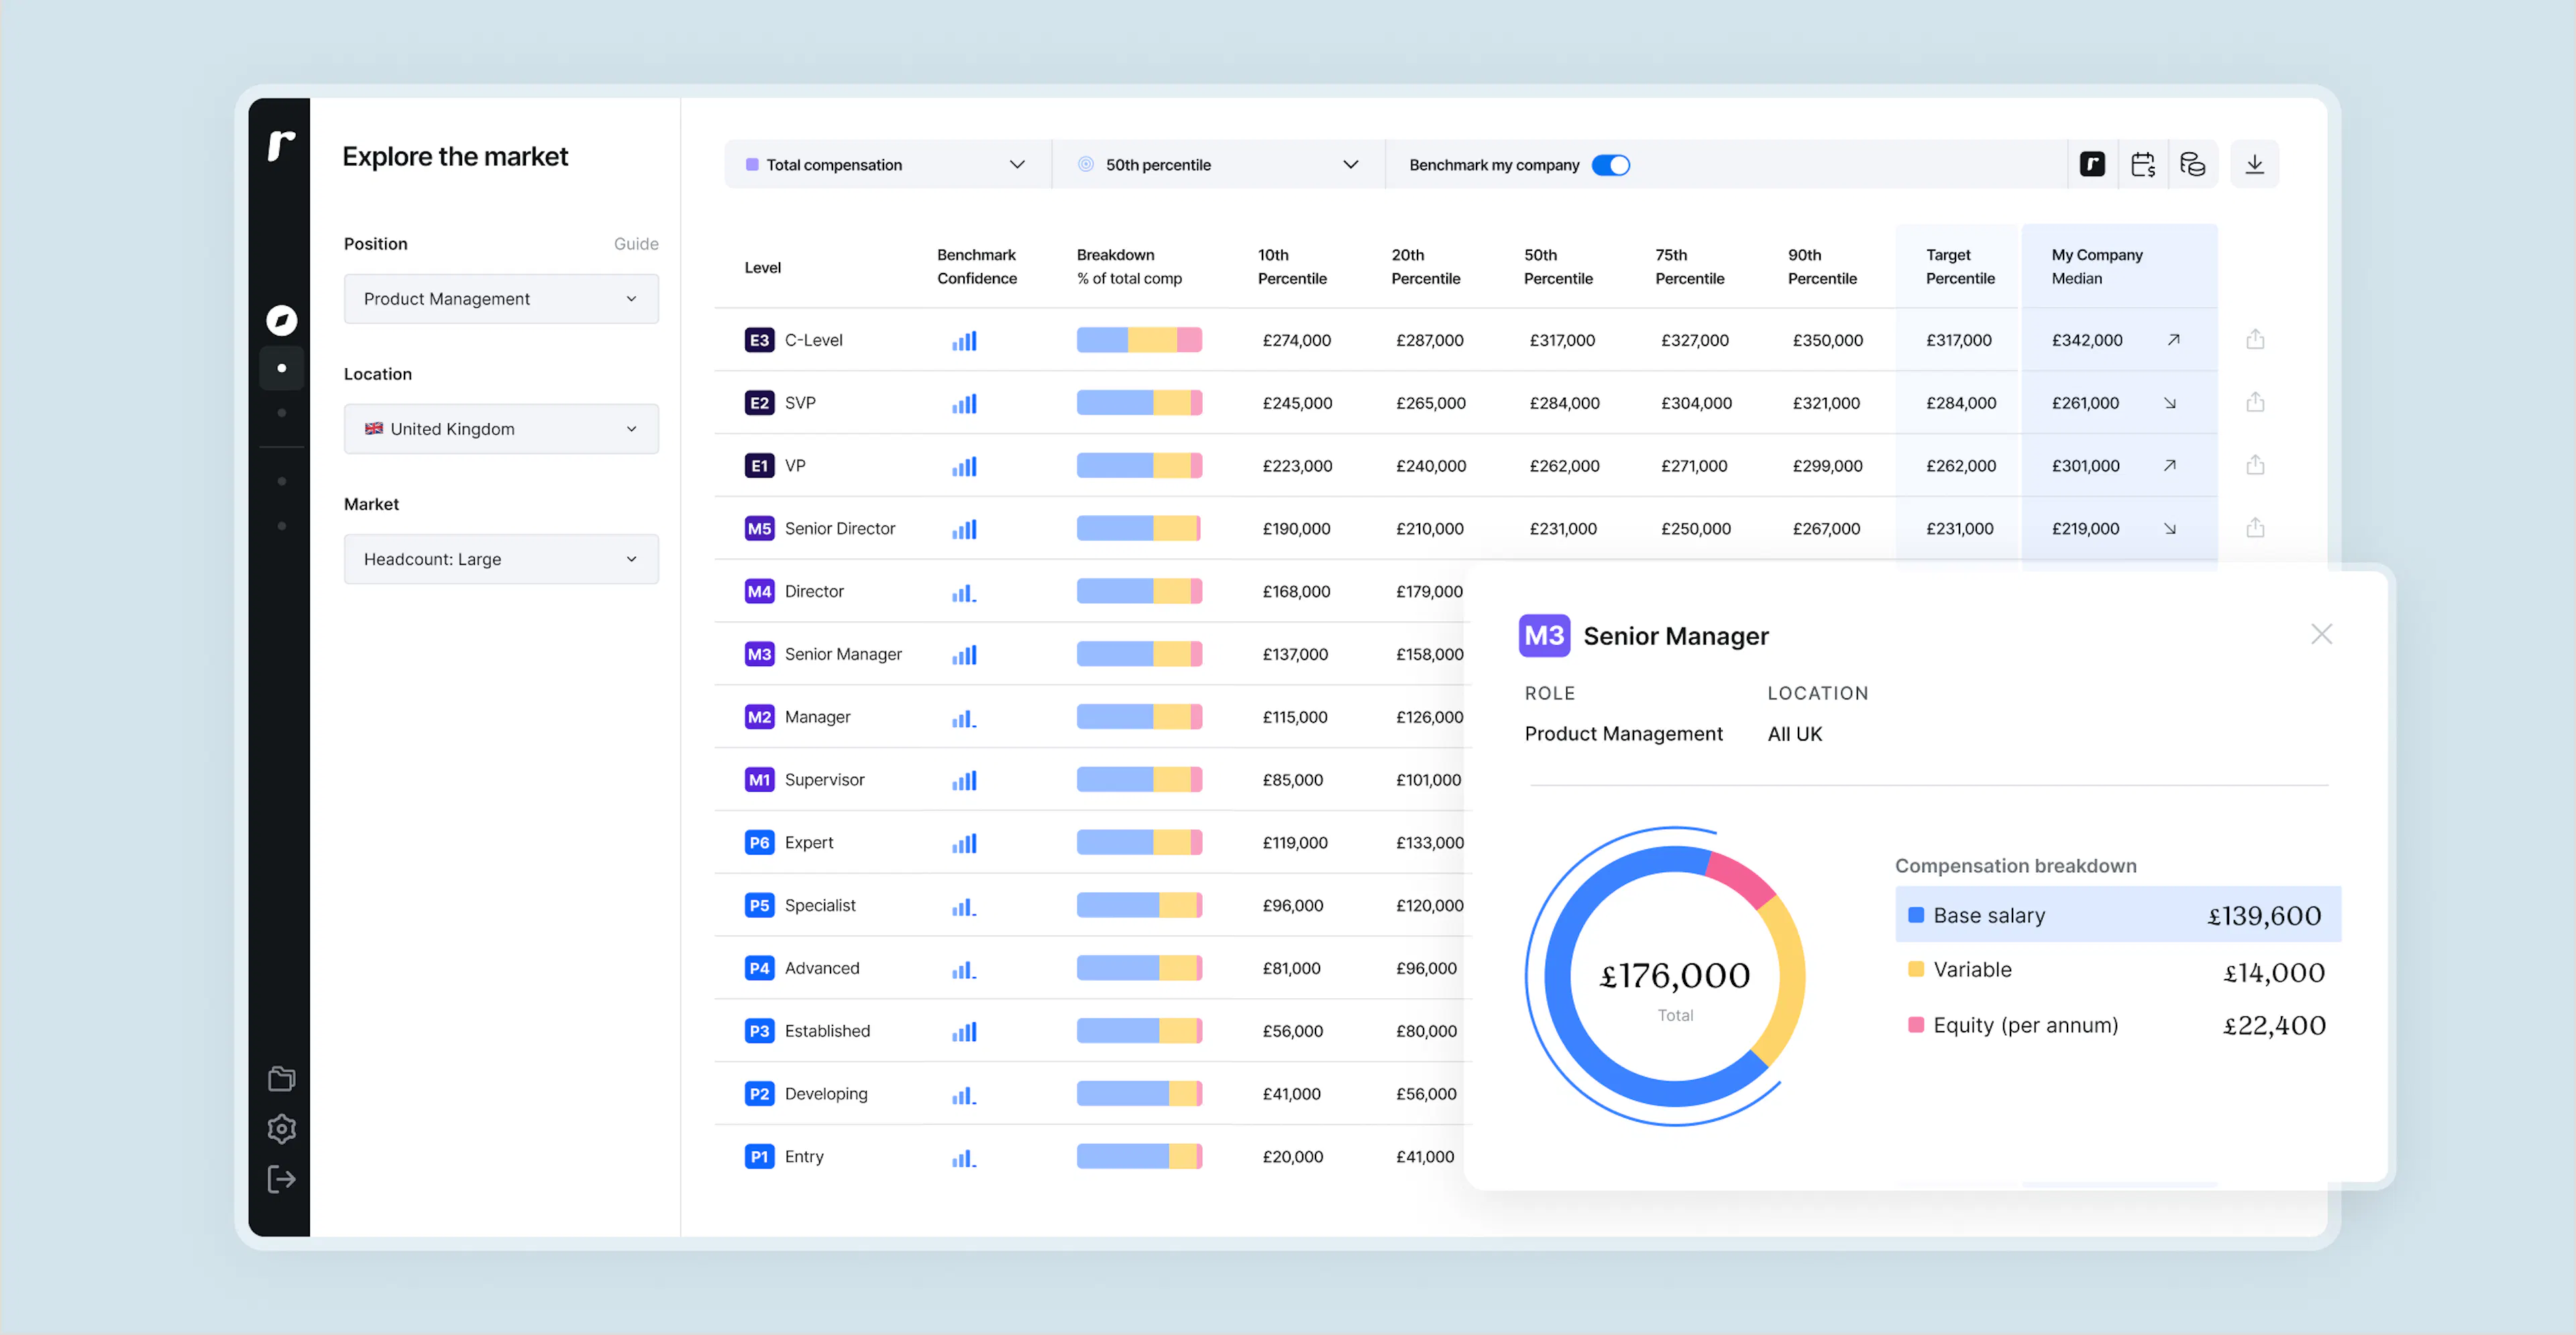
Task: Click the share icon in the Senior Director row
Action: 2254,528
